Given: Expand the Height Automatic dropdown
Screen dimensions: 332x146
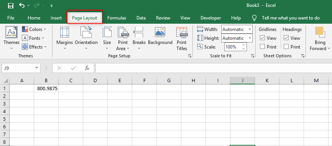Looking at the screenshot, I should coord(250,38).
